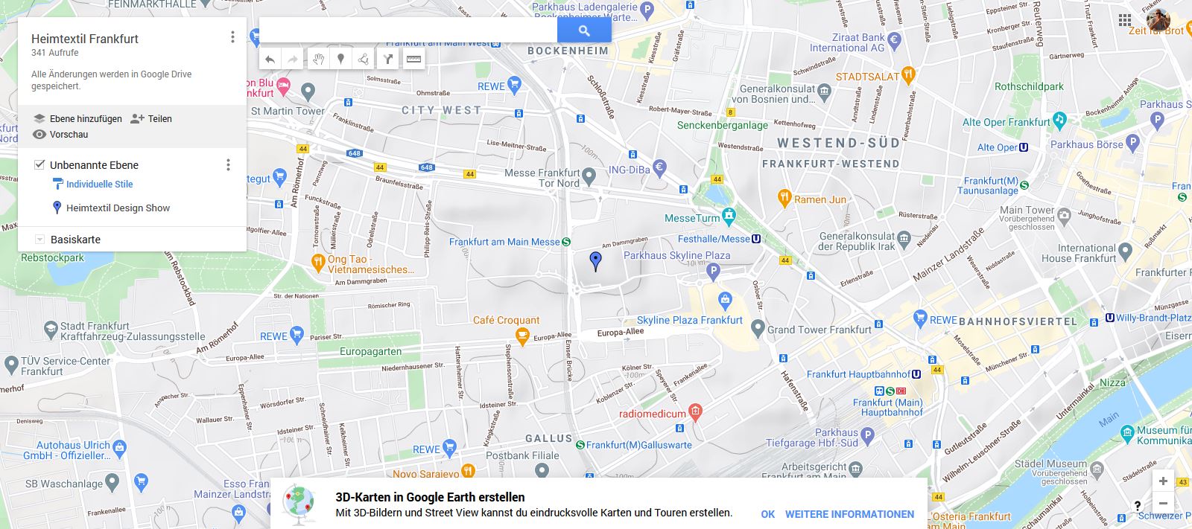Select the add marker tool
This screenshot has height=529, width=1192.
[340, 60]
